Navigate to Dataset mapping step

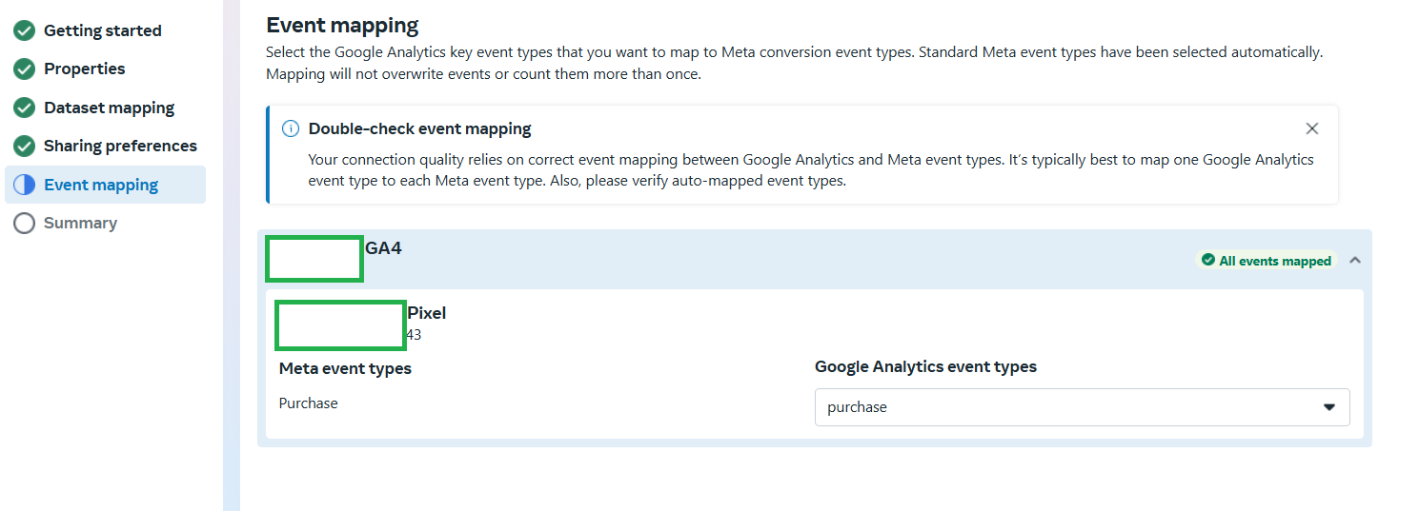pyautogui.click(x=110, y=108)
